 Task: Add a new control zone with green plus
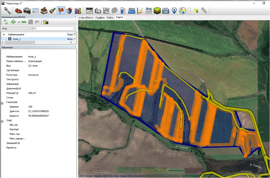(13, 22)
